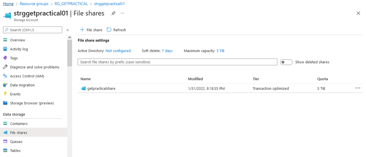366x157 pixels.
Task: Click the Access Control (IAM) icon
Action: coord(5,76)
